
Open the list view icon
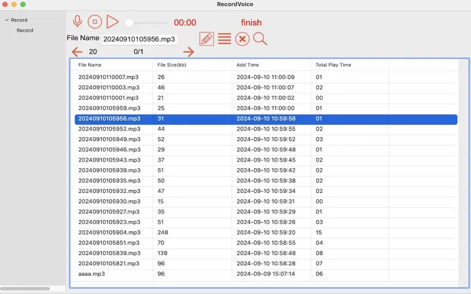[224, 39]
